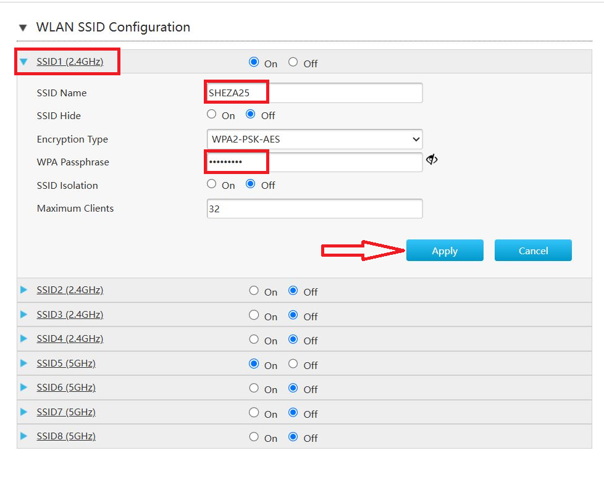Image resolution: width=604 pixels, height=498 pixels.
Task: Reveal the WPA Passphrase with the eye icon
Action: pyautogui.click(x=431, y=159)
